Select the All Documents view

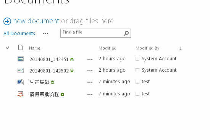point(19,33)
